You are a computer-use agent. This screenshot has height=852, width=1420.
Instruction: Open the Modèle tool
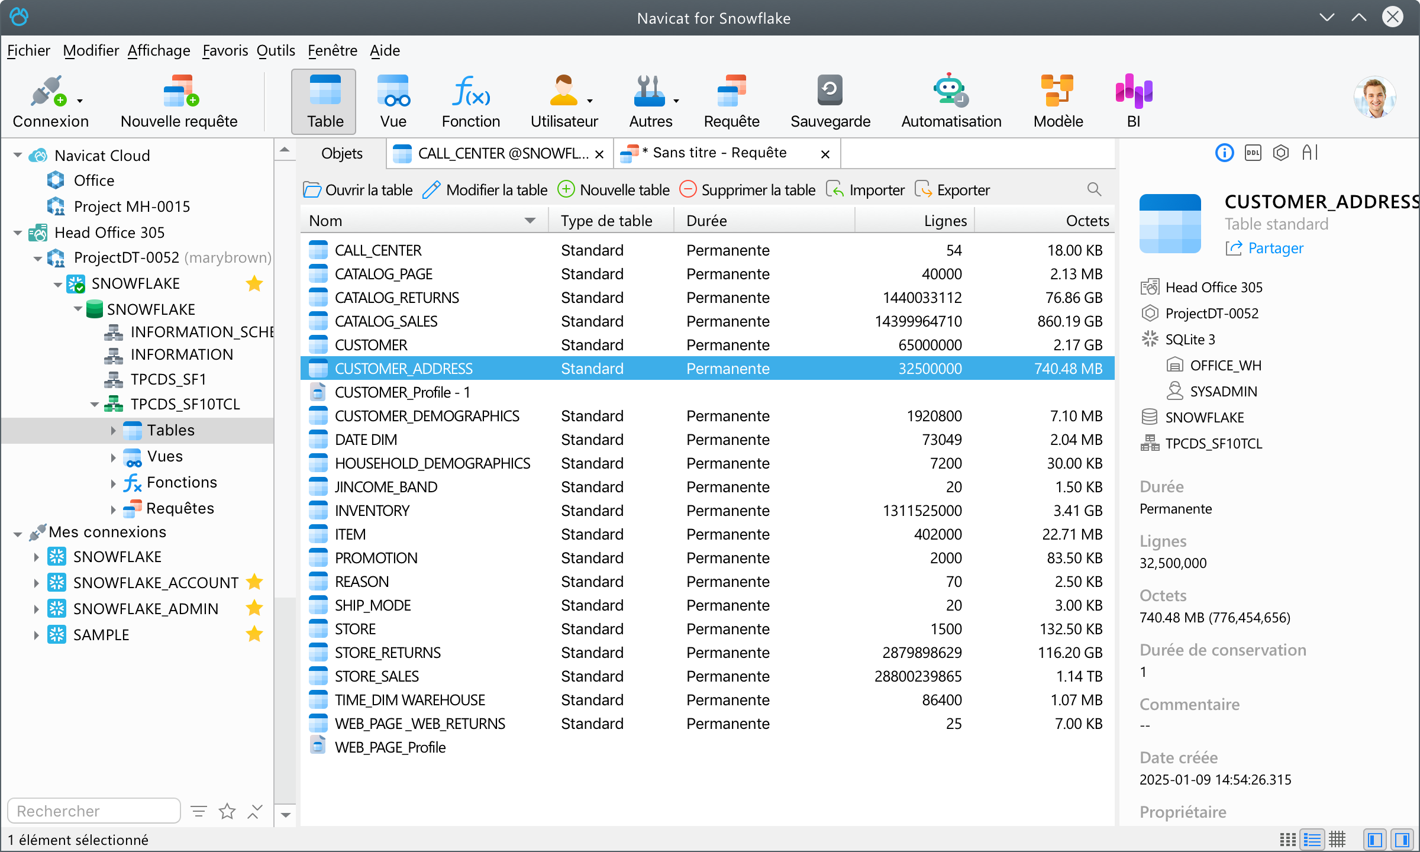tap(1058, 102)
